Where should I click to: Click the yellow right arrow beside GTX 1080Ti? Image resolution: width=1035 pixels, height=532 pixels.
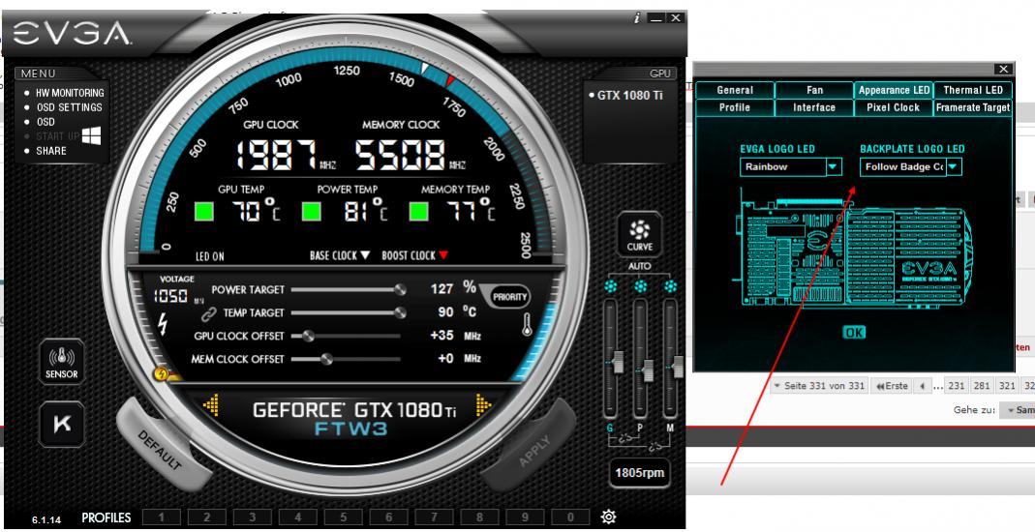[x=483, y=404]
